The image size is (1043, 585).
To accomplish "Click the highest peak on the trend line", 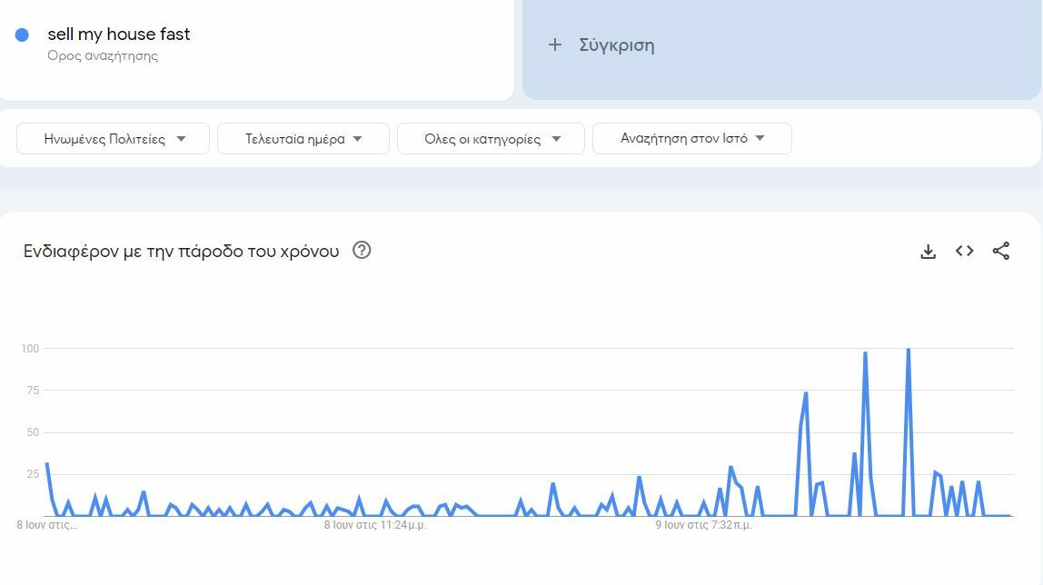I will [908, 348].
